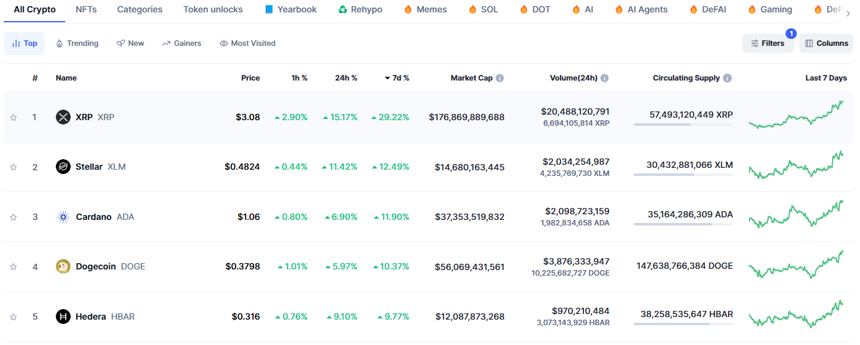Show Most Visited cryptocurrencies
This screenshot has height=345, width=860.
coord(247,43)
